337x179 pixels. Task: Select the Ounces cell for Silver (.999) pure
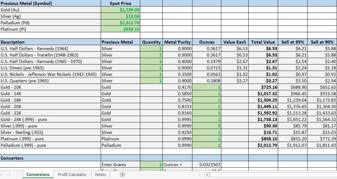(x=207, y=126)
